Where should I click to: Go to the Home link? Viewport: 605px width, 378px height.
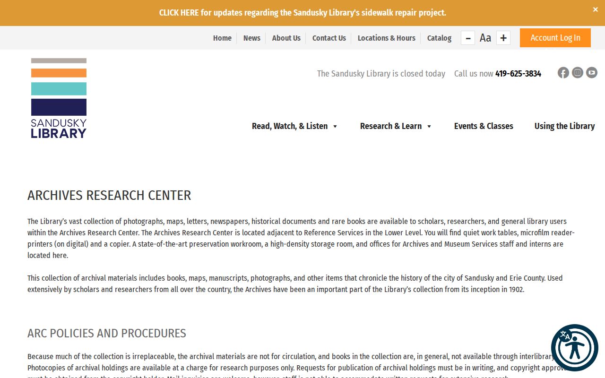point(222,38)
